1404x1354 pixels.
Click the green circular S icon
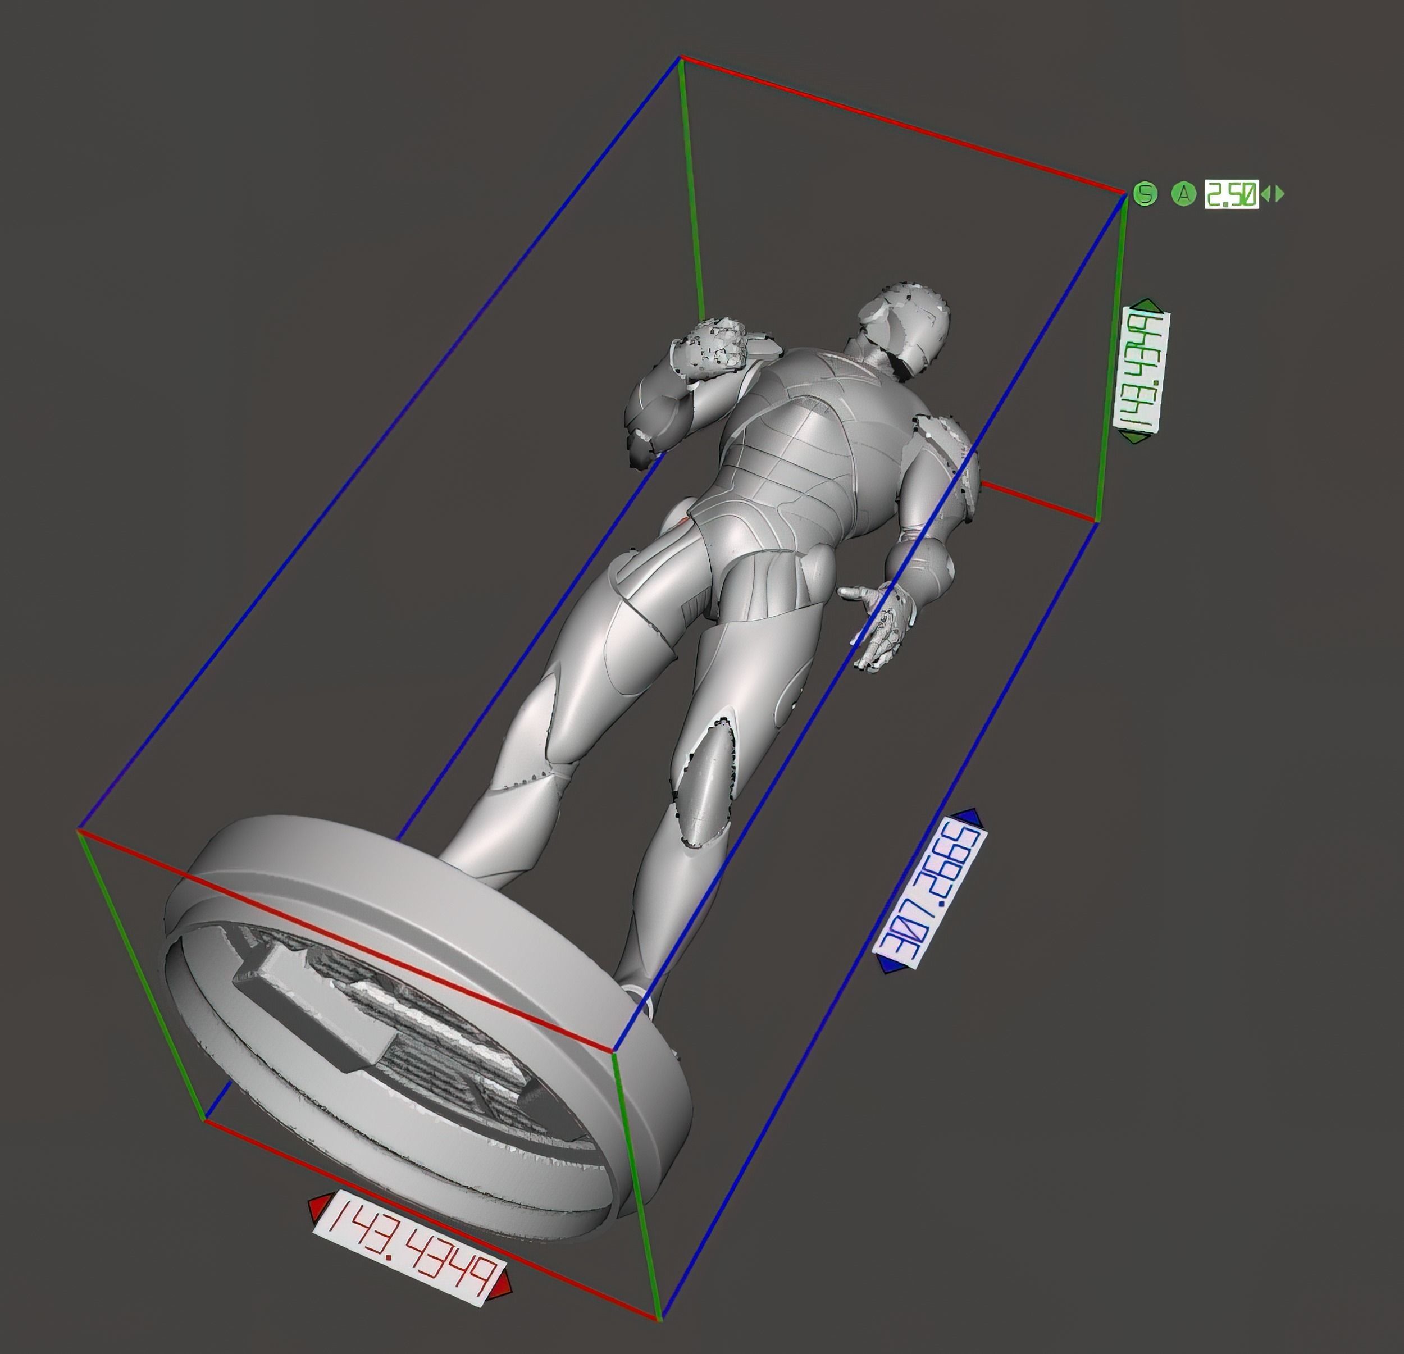(1146, 193)
